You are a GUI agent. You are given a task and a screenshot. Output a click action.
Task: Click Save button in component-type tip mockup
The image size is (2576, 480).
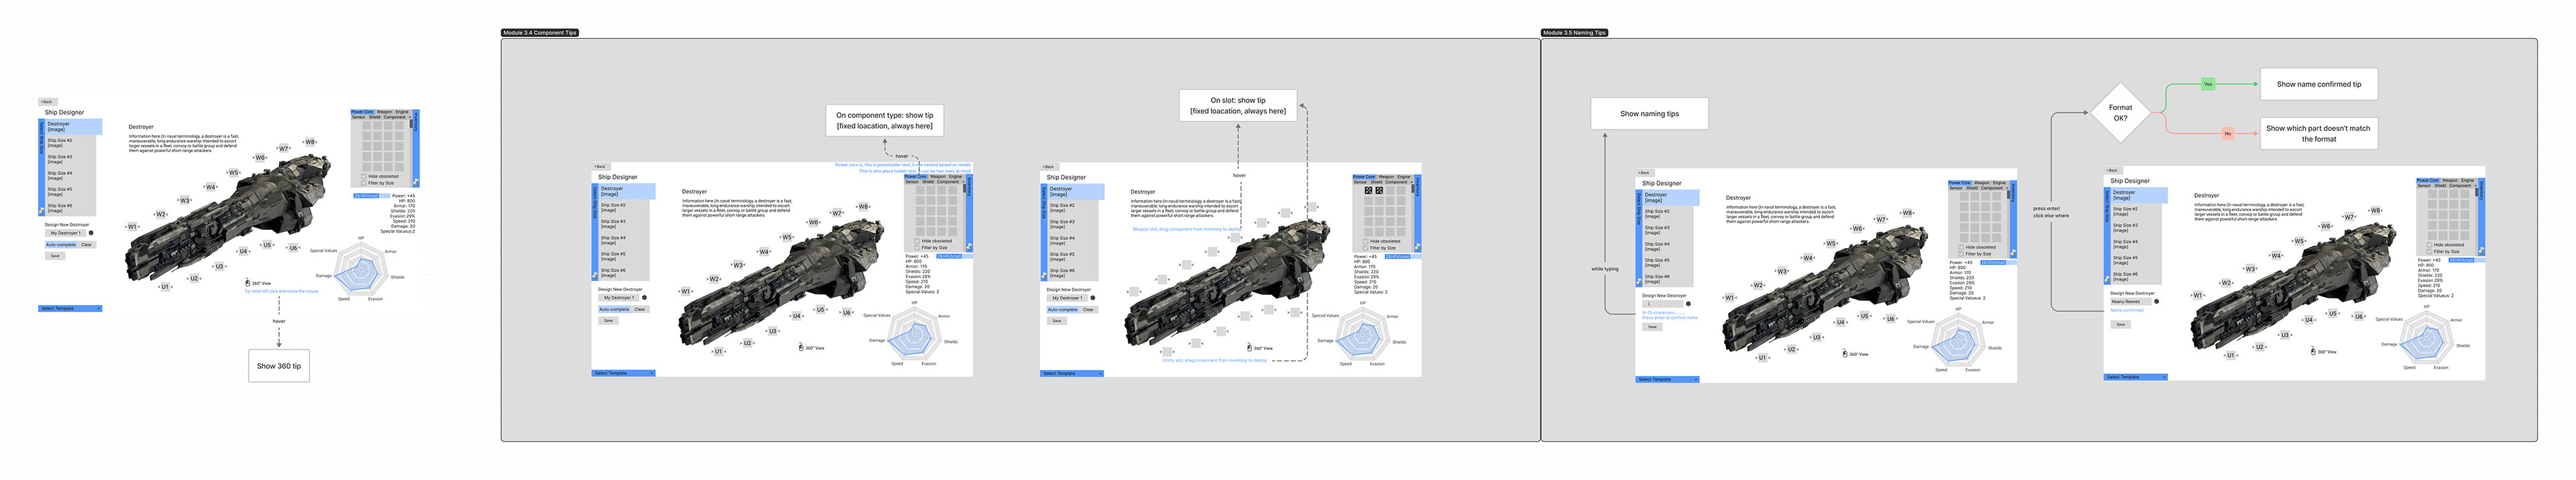[x=609, y=321]
